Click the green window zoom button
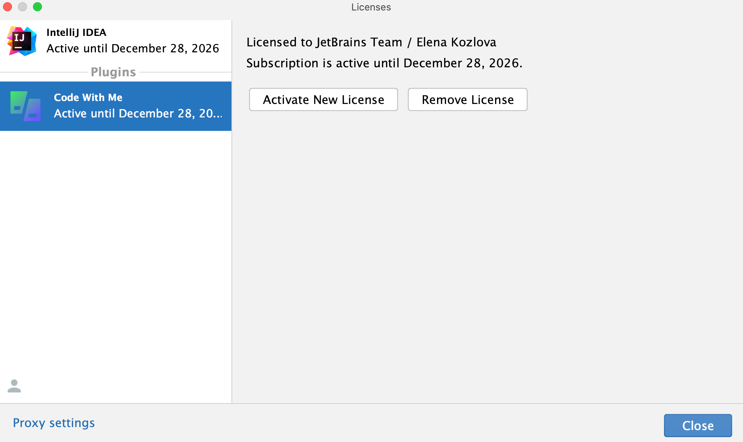 [x=37, y=7]
